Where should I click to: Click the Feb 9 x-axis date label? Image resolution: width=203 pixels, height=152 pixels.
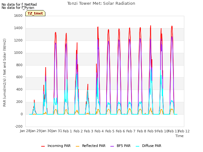point(152,131)
